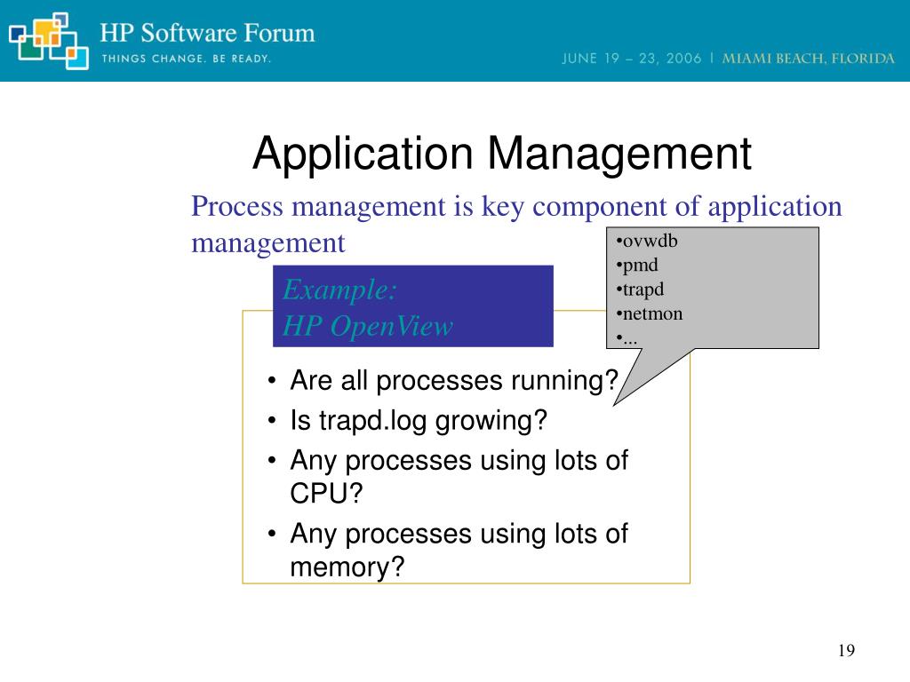This screenshot has height=682, width=910.
Task: Click the 'Process management is key component' subtitle
Action: (x=516, y=225)
